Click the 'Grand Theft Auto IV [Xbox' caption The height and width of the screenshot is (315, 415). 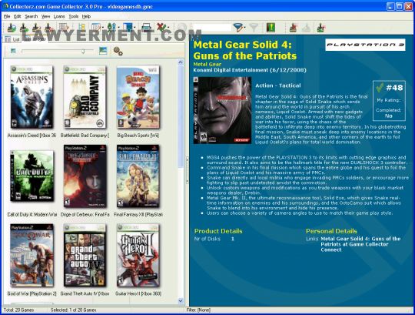point(85,293)
